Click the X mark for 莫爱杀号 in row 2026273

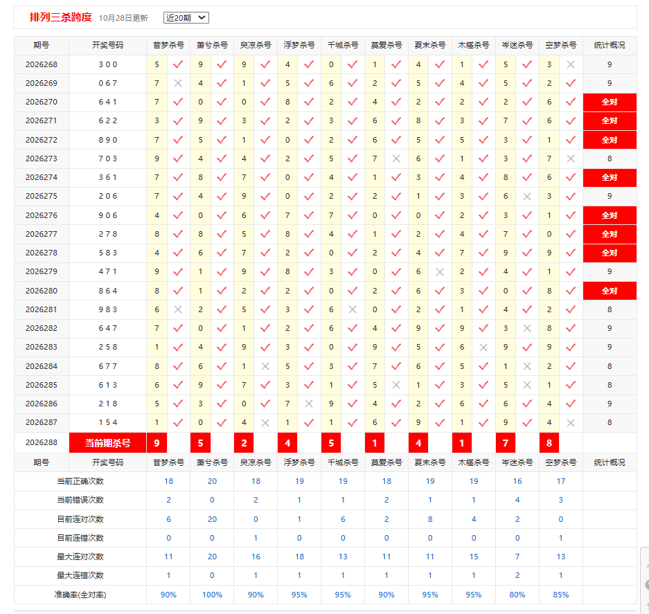click(x=396, y=159)
